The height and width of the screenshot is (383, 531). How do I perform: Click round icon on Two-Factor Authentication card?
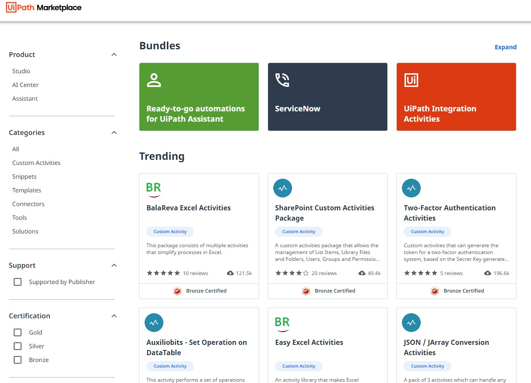point(411,188)
